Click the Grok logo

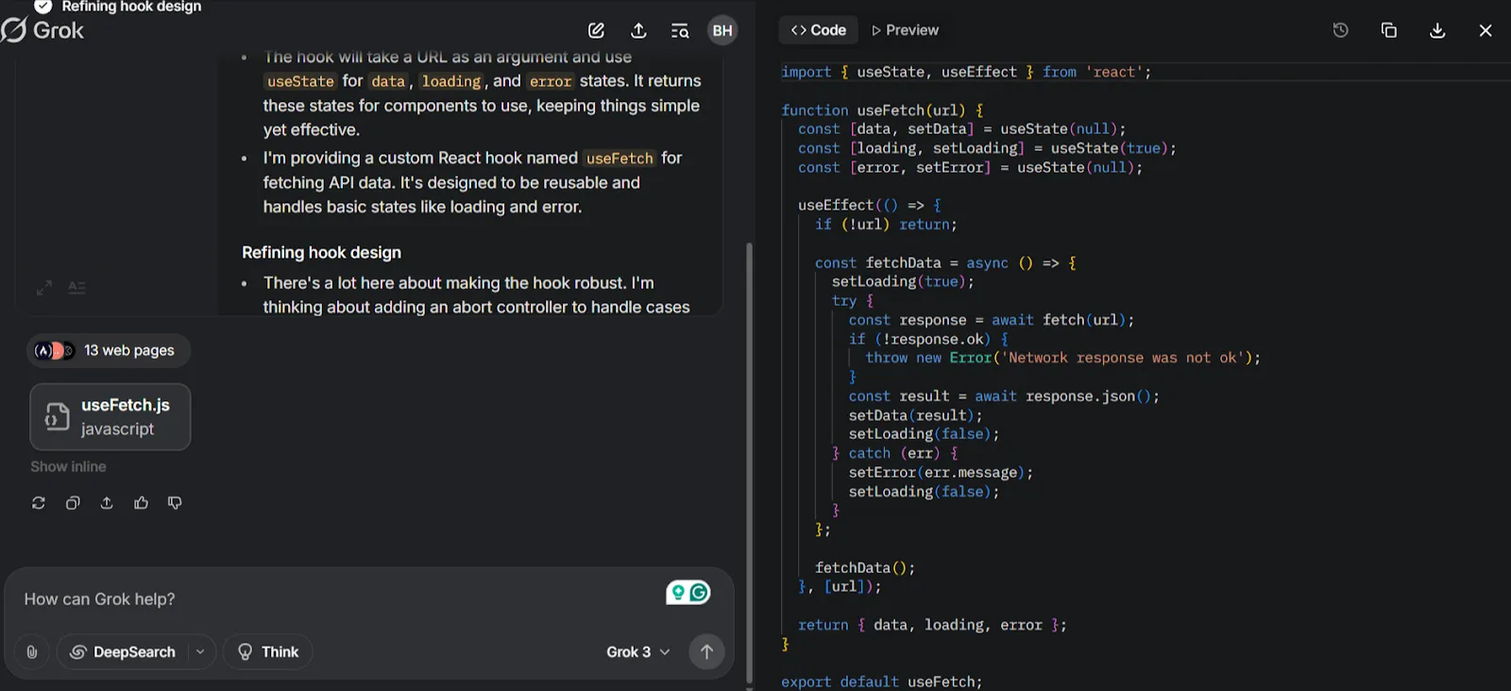(x=42, y=30)
